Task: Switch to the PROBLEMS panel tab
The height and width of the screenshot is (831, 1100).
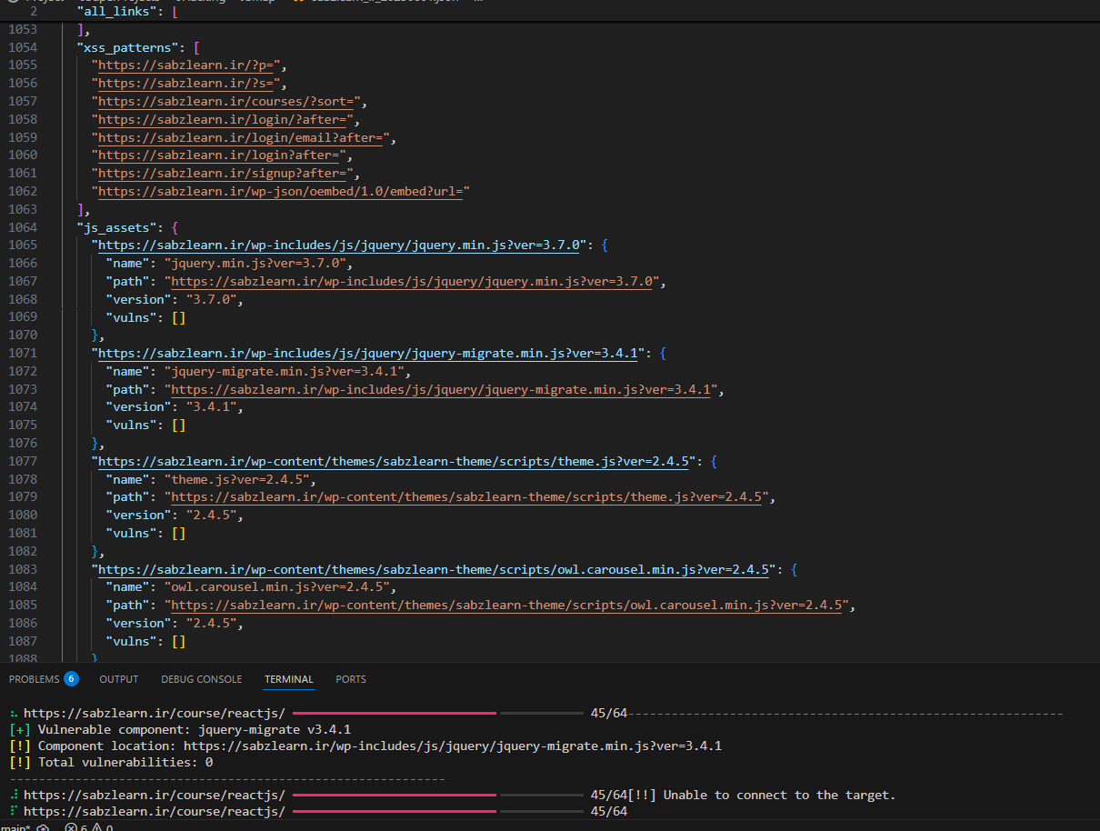Action: 34,679
